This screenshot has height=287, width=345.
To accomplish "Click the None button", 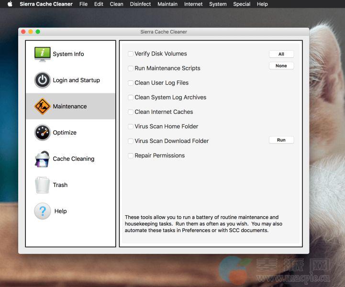I will click(281, 66).
